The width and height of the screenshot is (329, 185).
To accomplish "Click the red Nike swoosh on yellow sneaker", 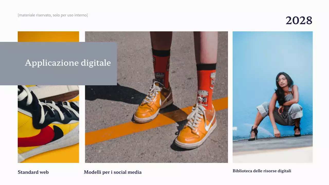I will [36, 136].
